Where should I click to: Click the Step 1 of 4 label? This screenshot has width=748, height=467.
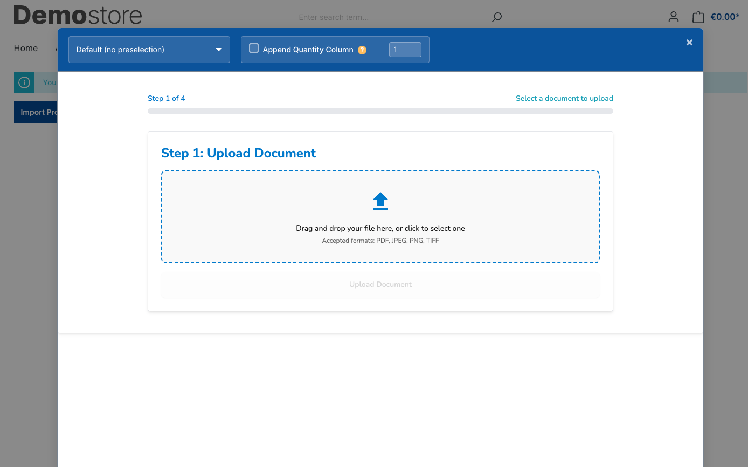click(x=167, y=98)
